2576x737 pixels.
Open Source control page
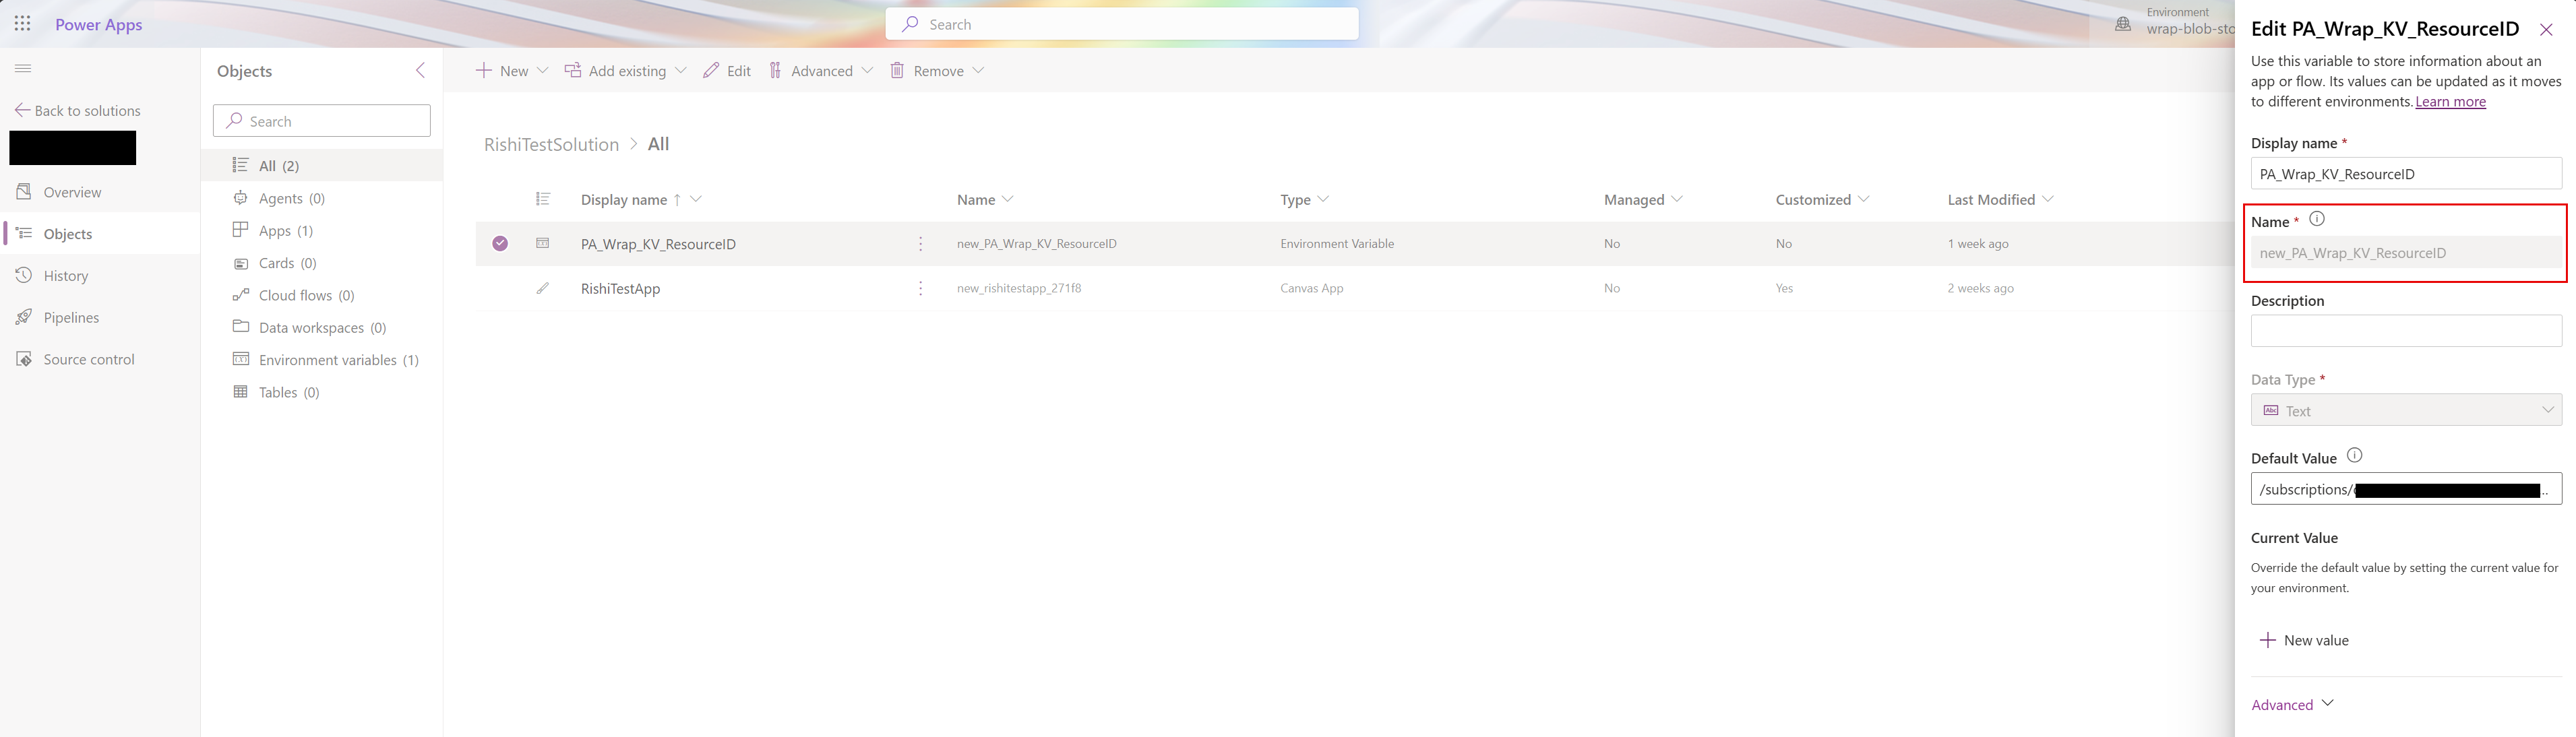click(89, 360)
